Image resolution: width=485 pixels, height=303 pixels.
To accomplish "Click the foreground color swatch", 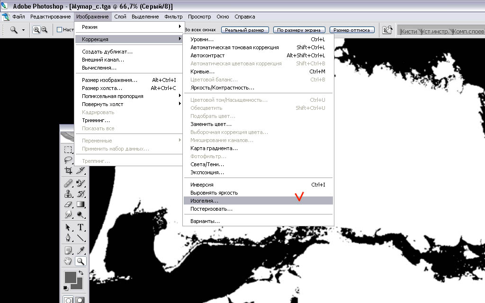I will (x=70, y=276).
